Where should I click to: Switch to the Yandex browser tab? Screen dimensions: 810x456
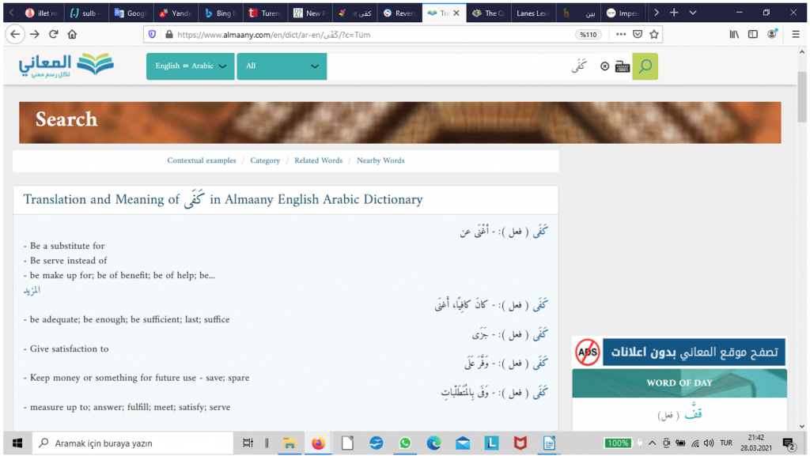(x=175, y=13)
